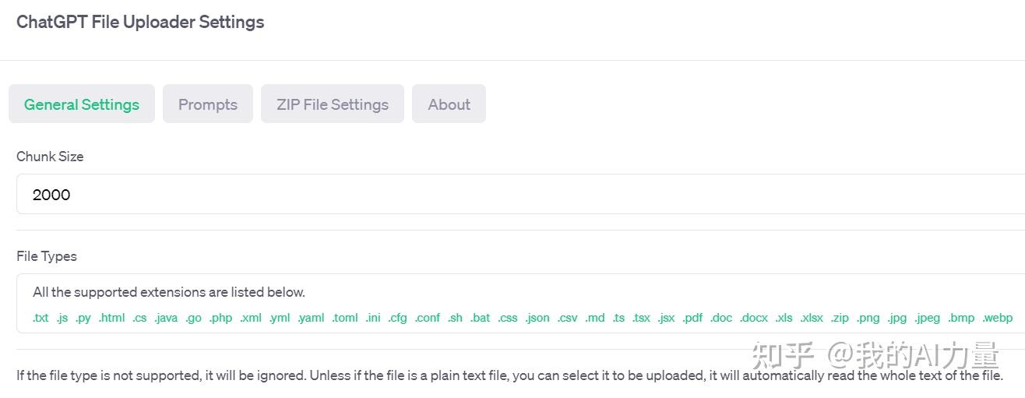The image size is (1025, 398).
Task: Switch to the General Settings tab
Action: pos(82,104)
